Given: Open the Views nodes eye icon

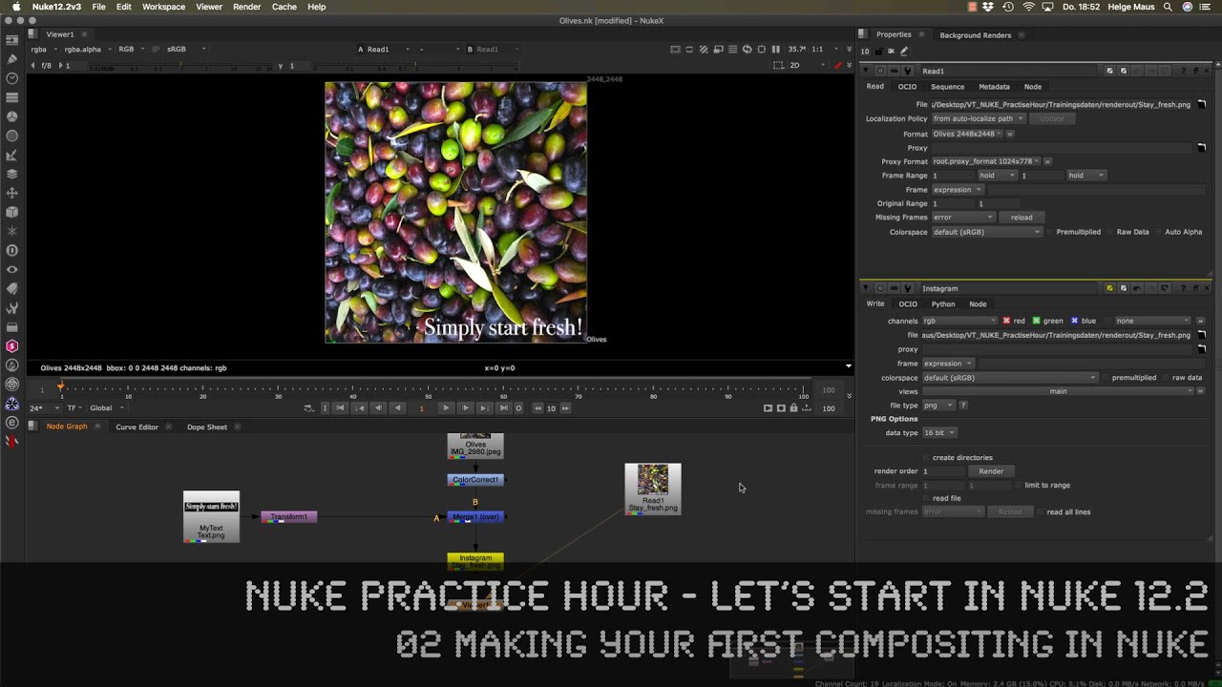Looking at the screenshot, I should 12,269.
